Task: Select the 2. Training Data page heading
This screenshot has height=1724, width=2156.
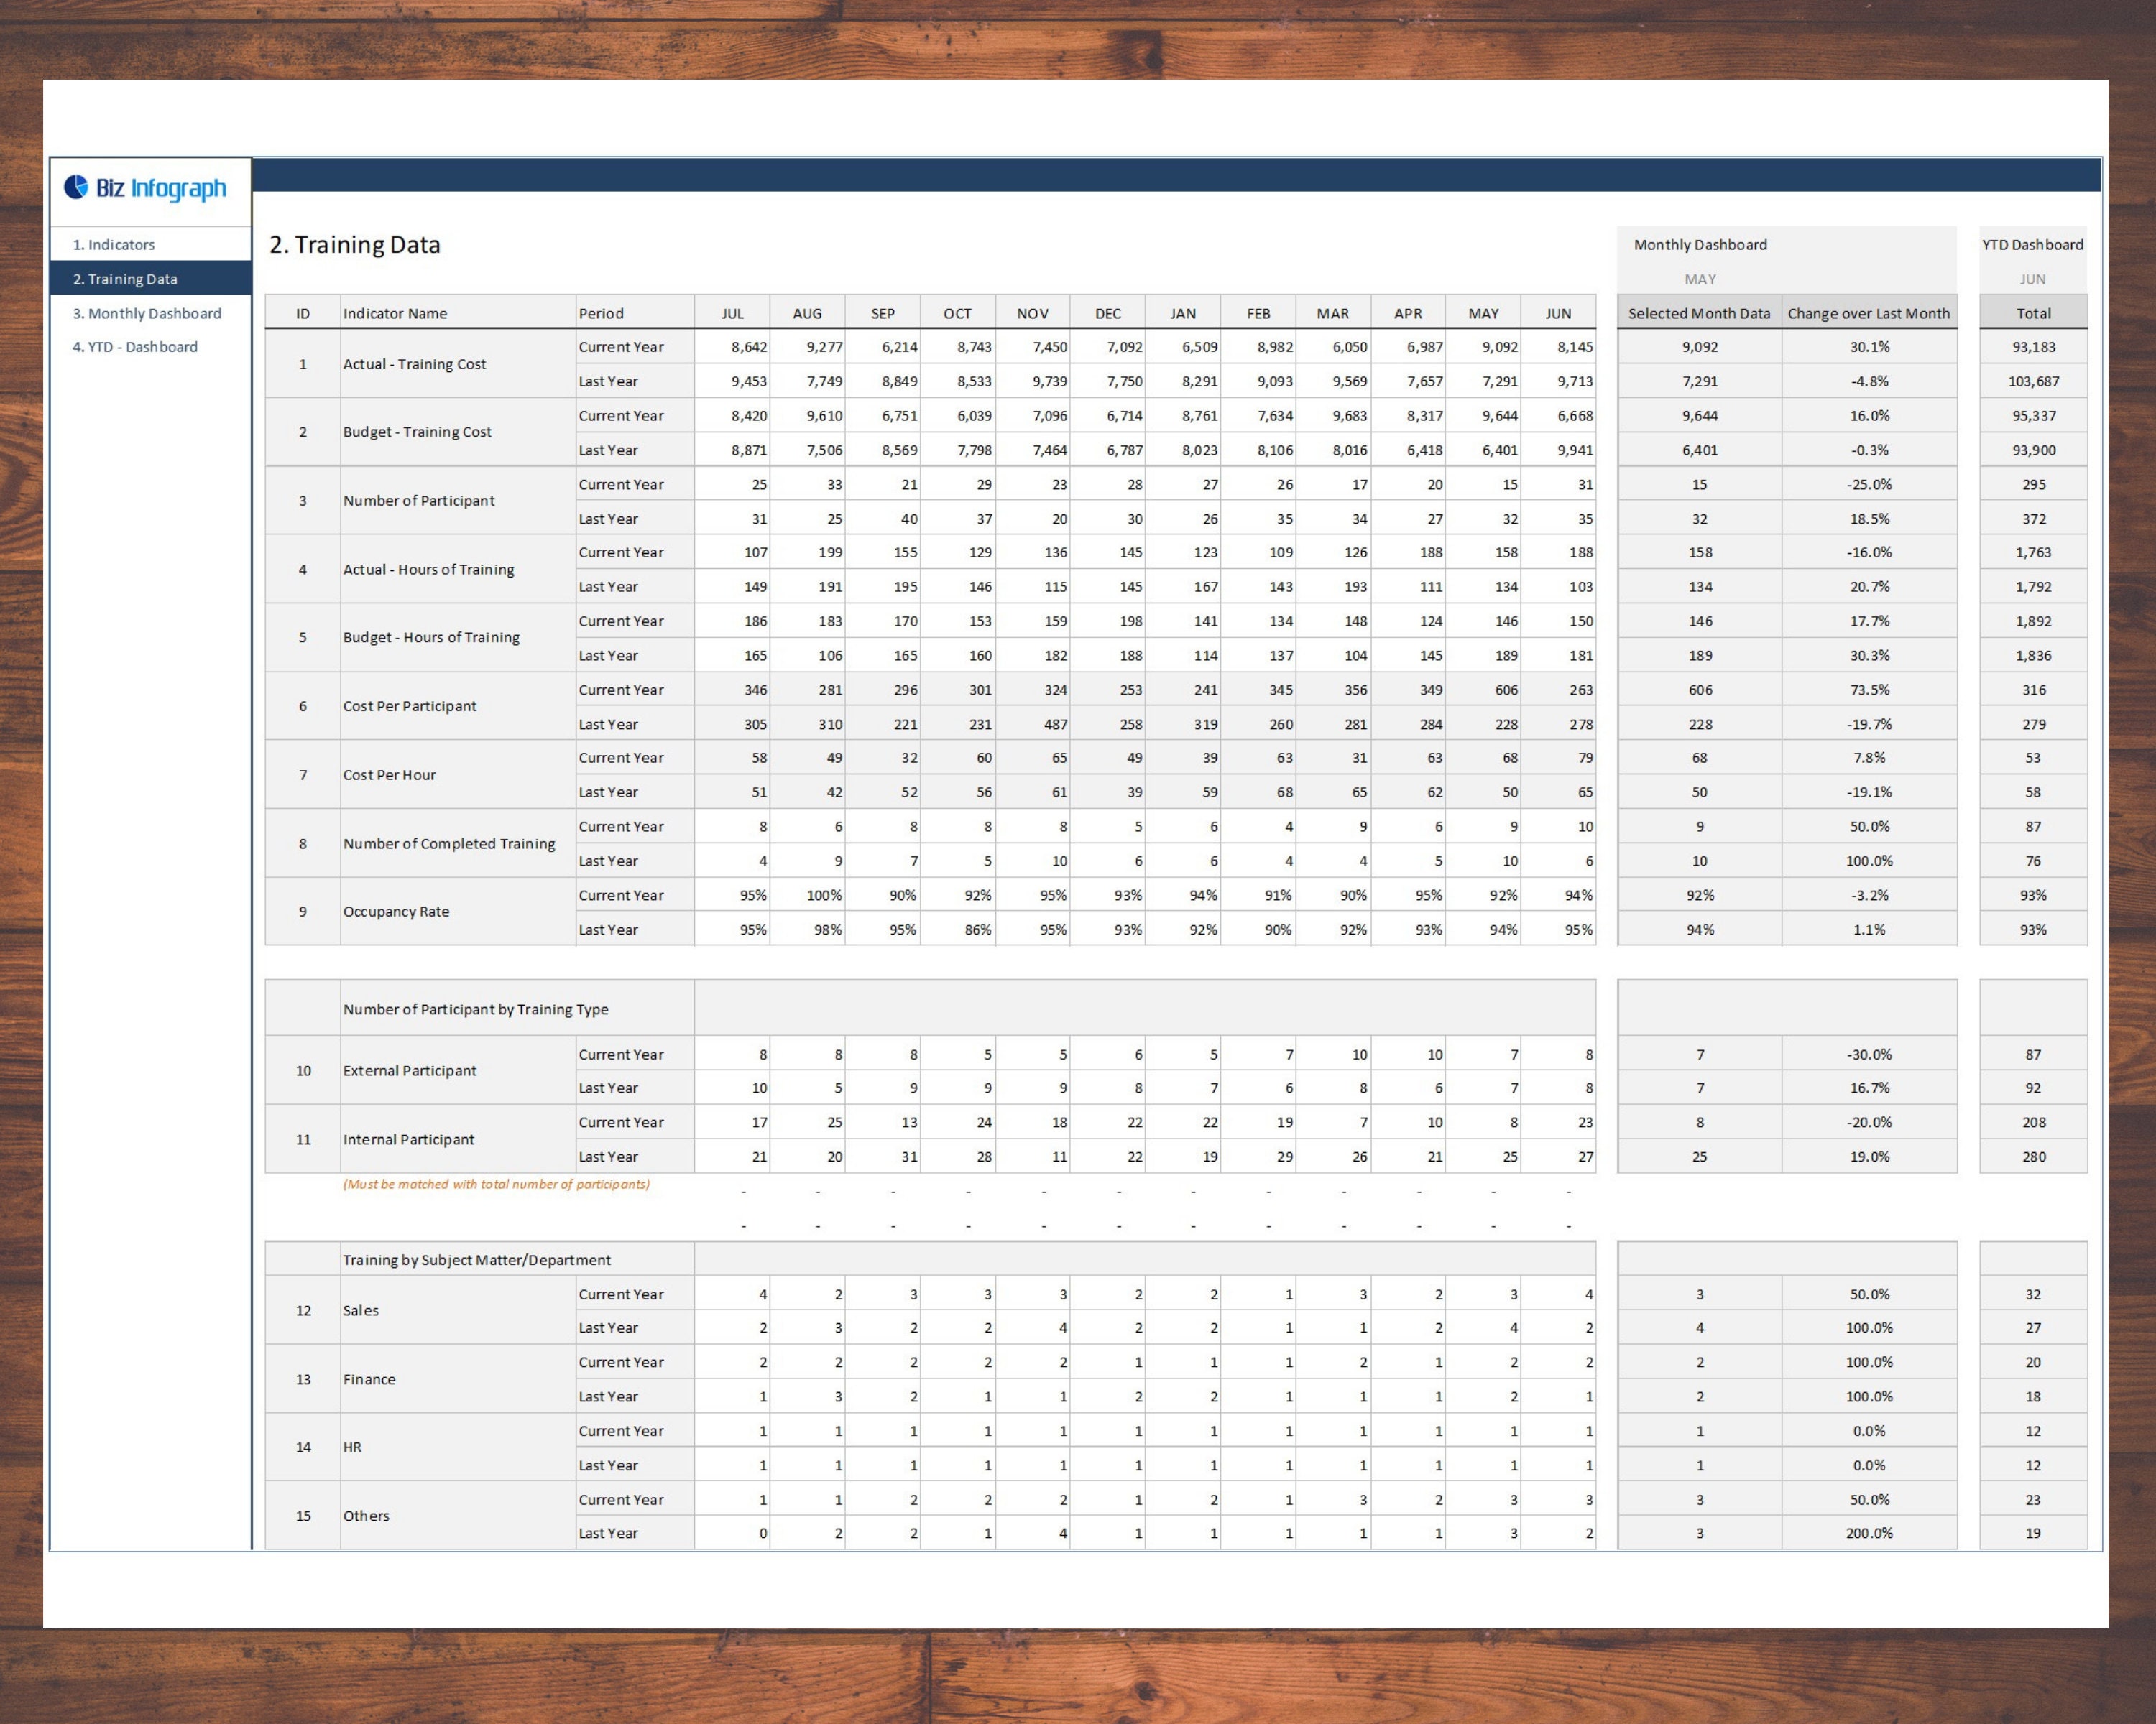Action: pos(354,244)
